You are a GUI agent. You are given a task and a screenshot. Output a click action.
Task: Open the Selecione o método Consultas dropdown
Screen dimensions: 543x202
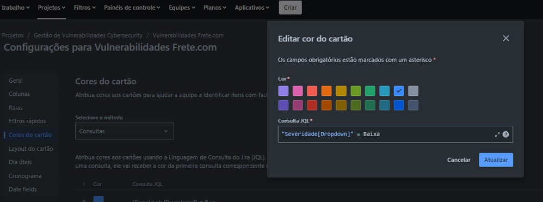point(124,131)
